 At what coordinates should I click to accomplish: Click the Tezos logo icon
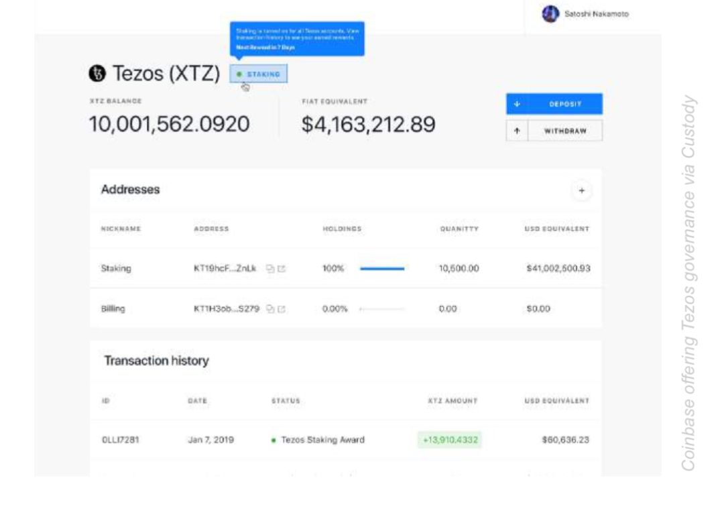coord(97,73)
